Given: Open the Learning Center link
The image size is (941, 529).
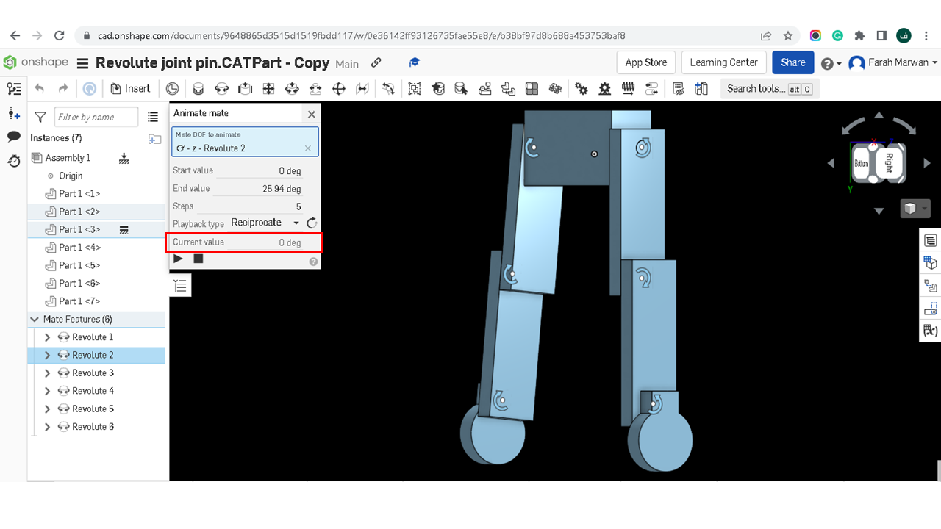Looking at the screenshot, I should click(724, 62).
